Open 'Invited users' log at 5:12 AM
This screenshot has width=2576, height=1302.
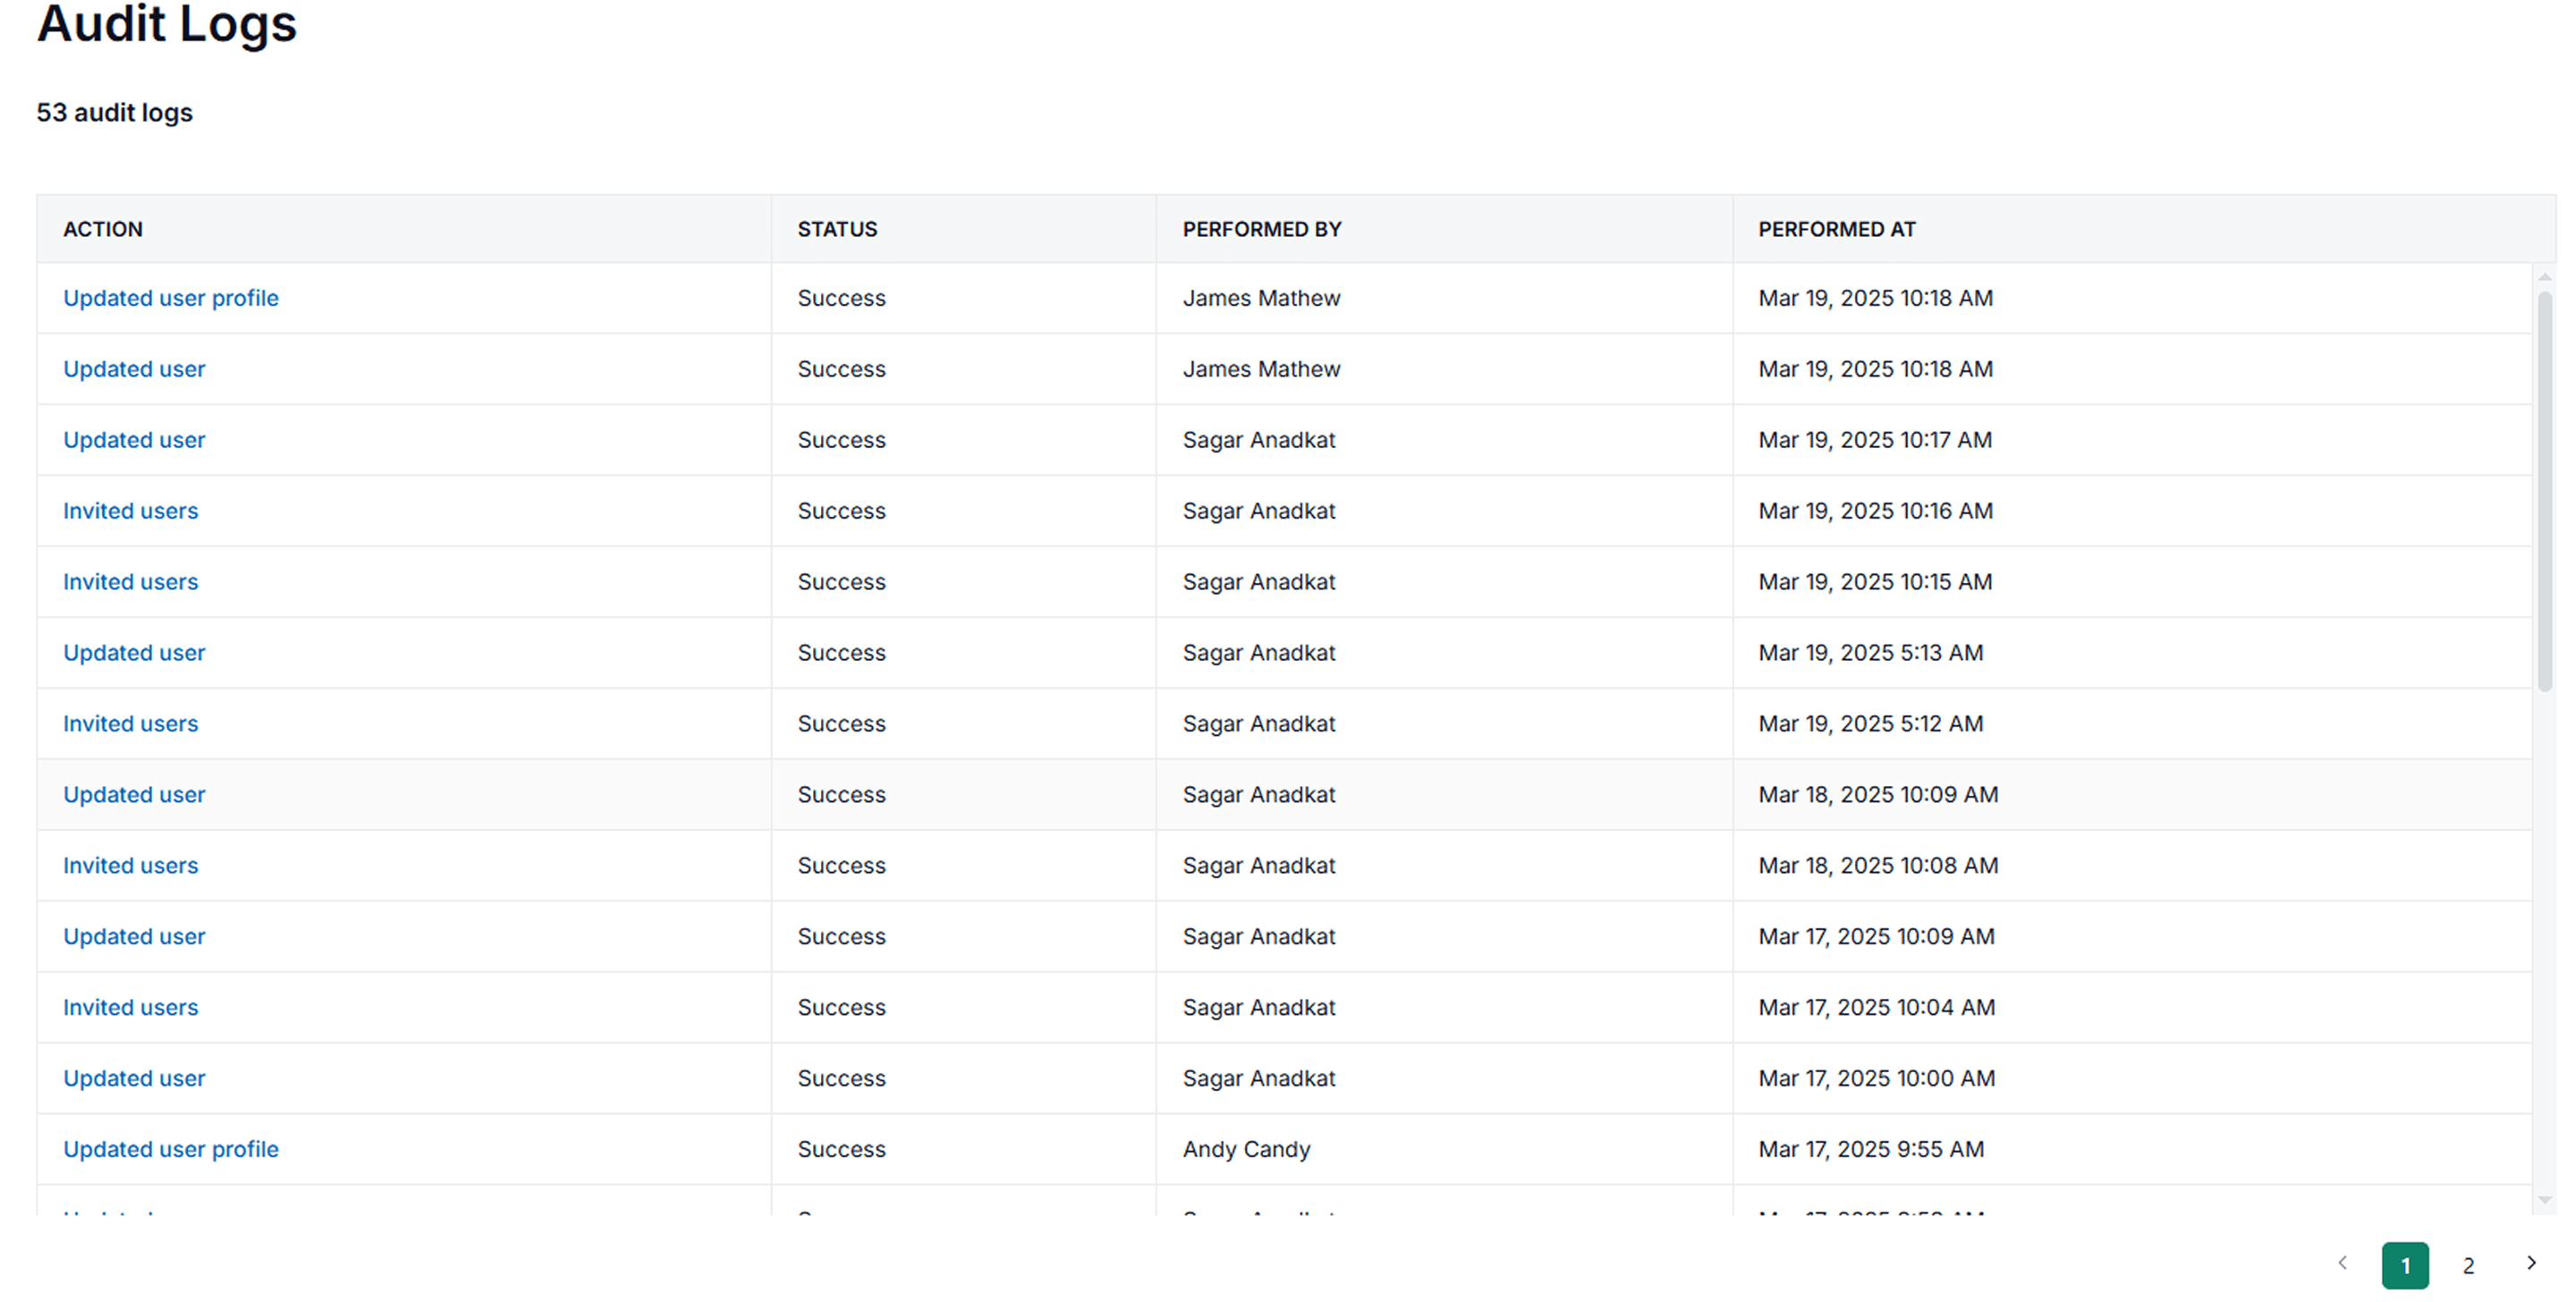[131, 724]
